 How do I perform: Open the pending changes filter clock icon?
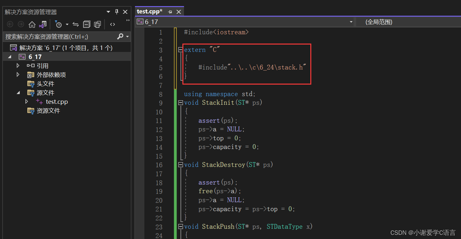tap(58, 24)
